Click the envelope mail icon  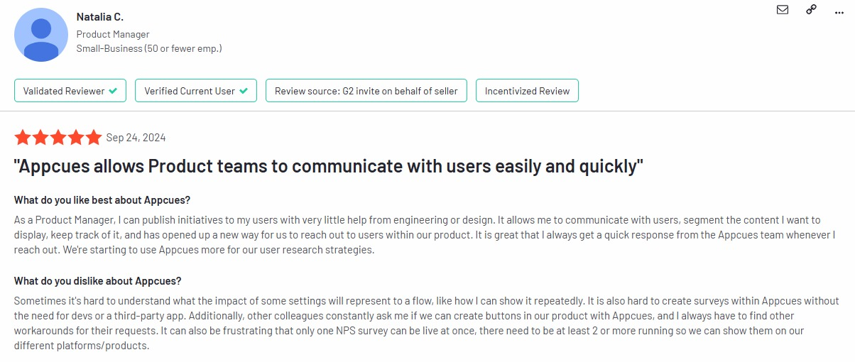782,10
